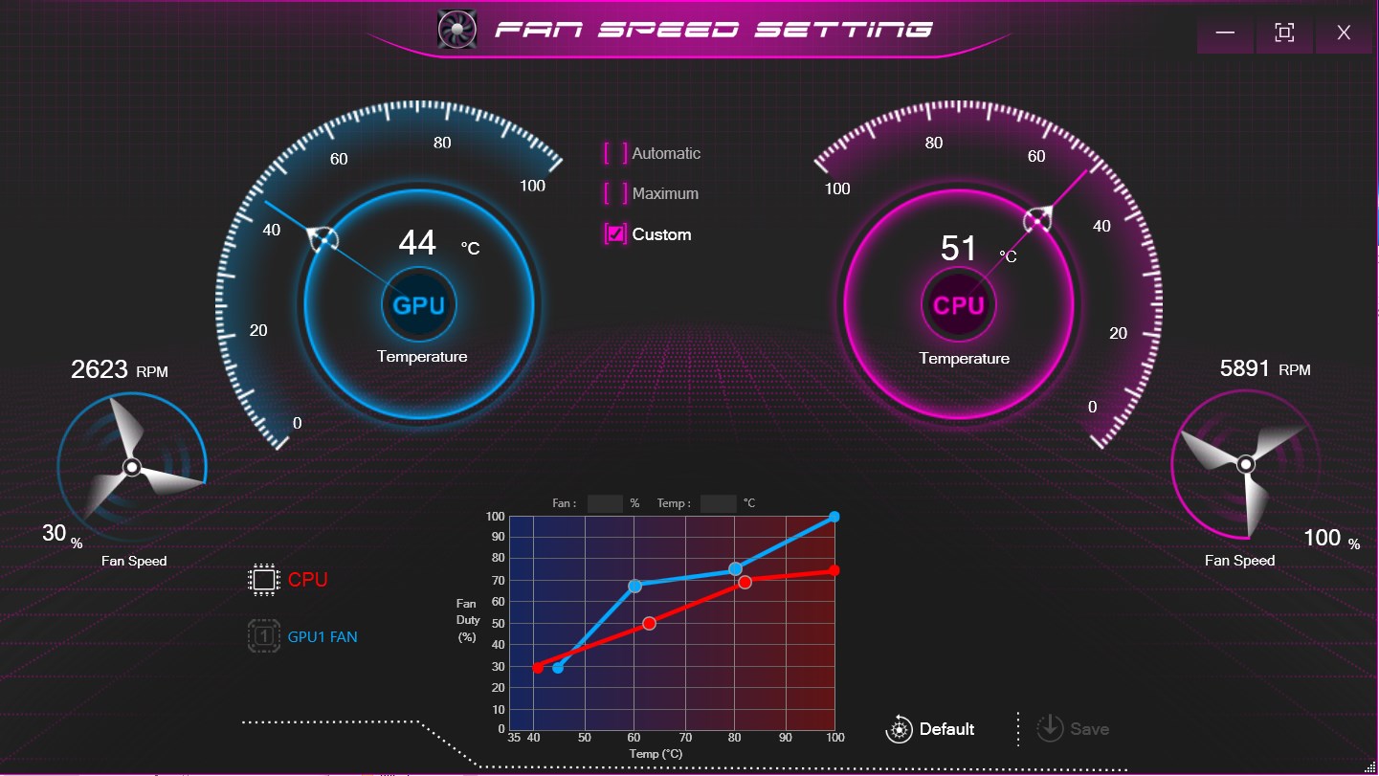Click the 2623 RPM reading
This screenshot has width=1379, height=776.
[x=120, y=369]
